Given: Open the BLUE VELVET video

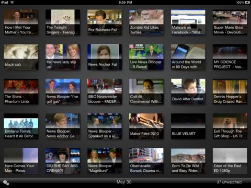Looking at the screenshot, I should tap(188, 126).
